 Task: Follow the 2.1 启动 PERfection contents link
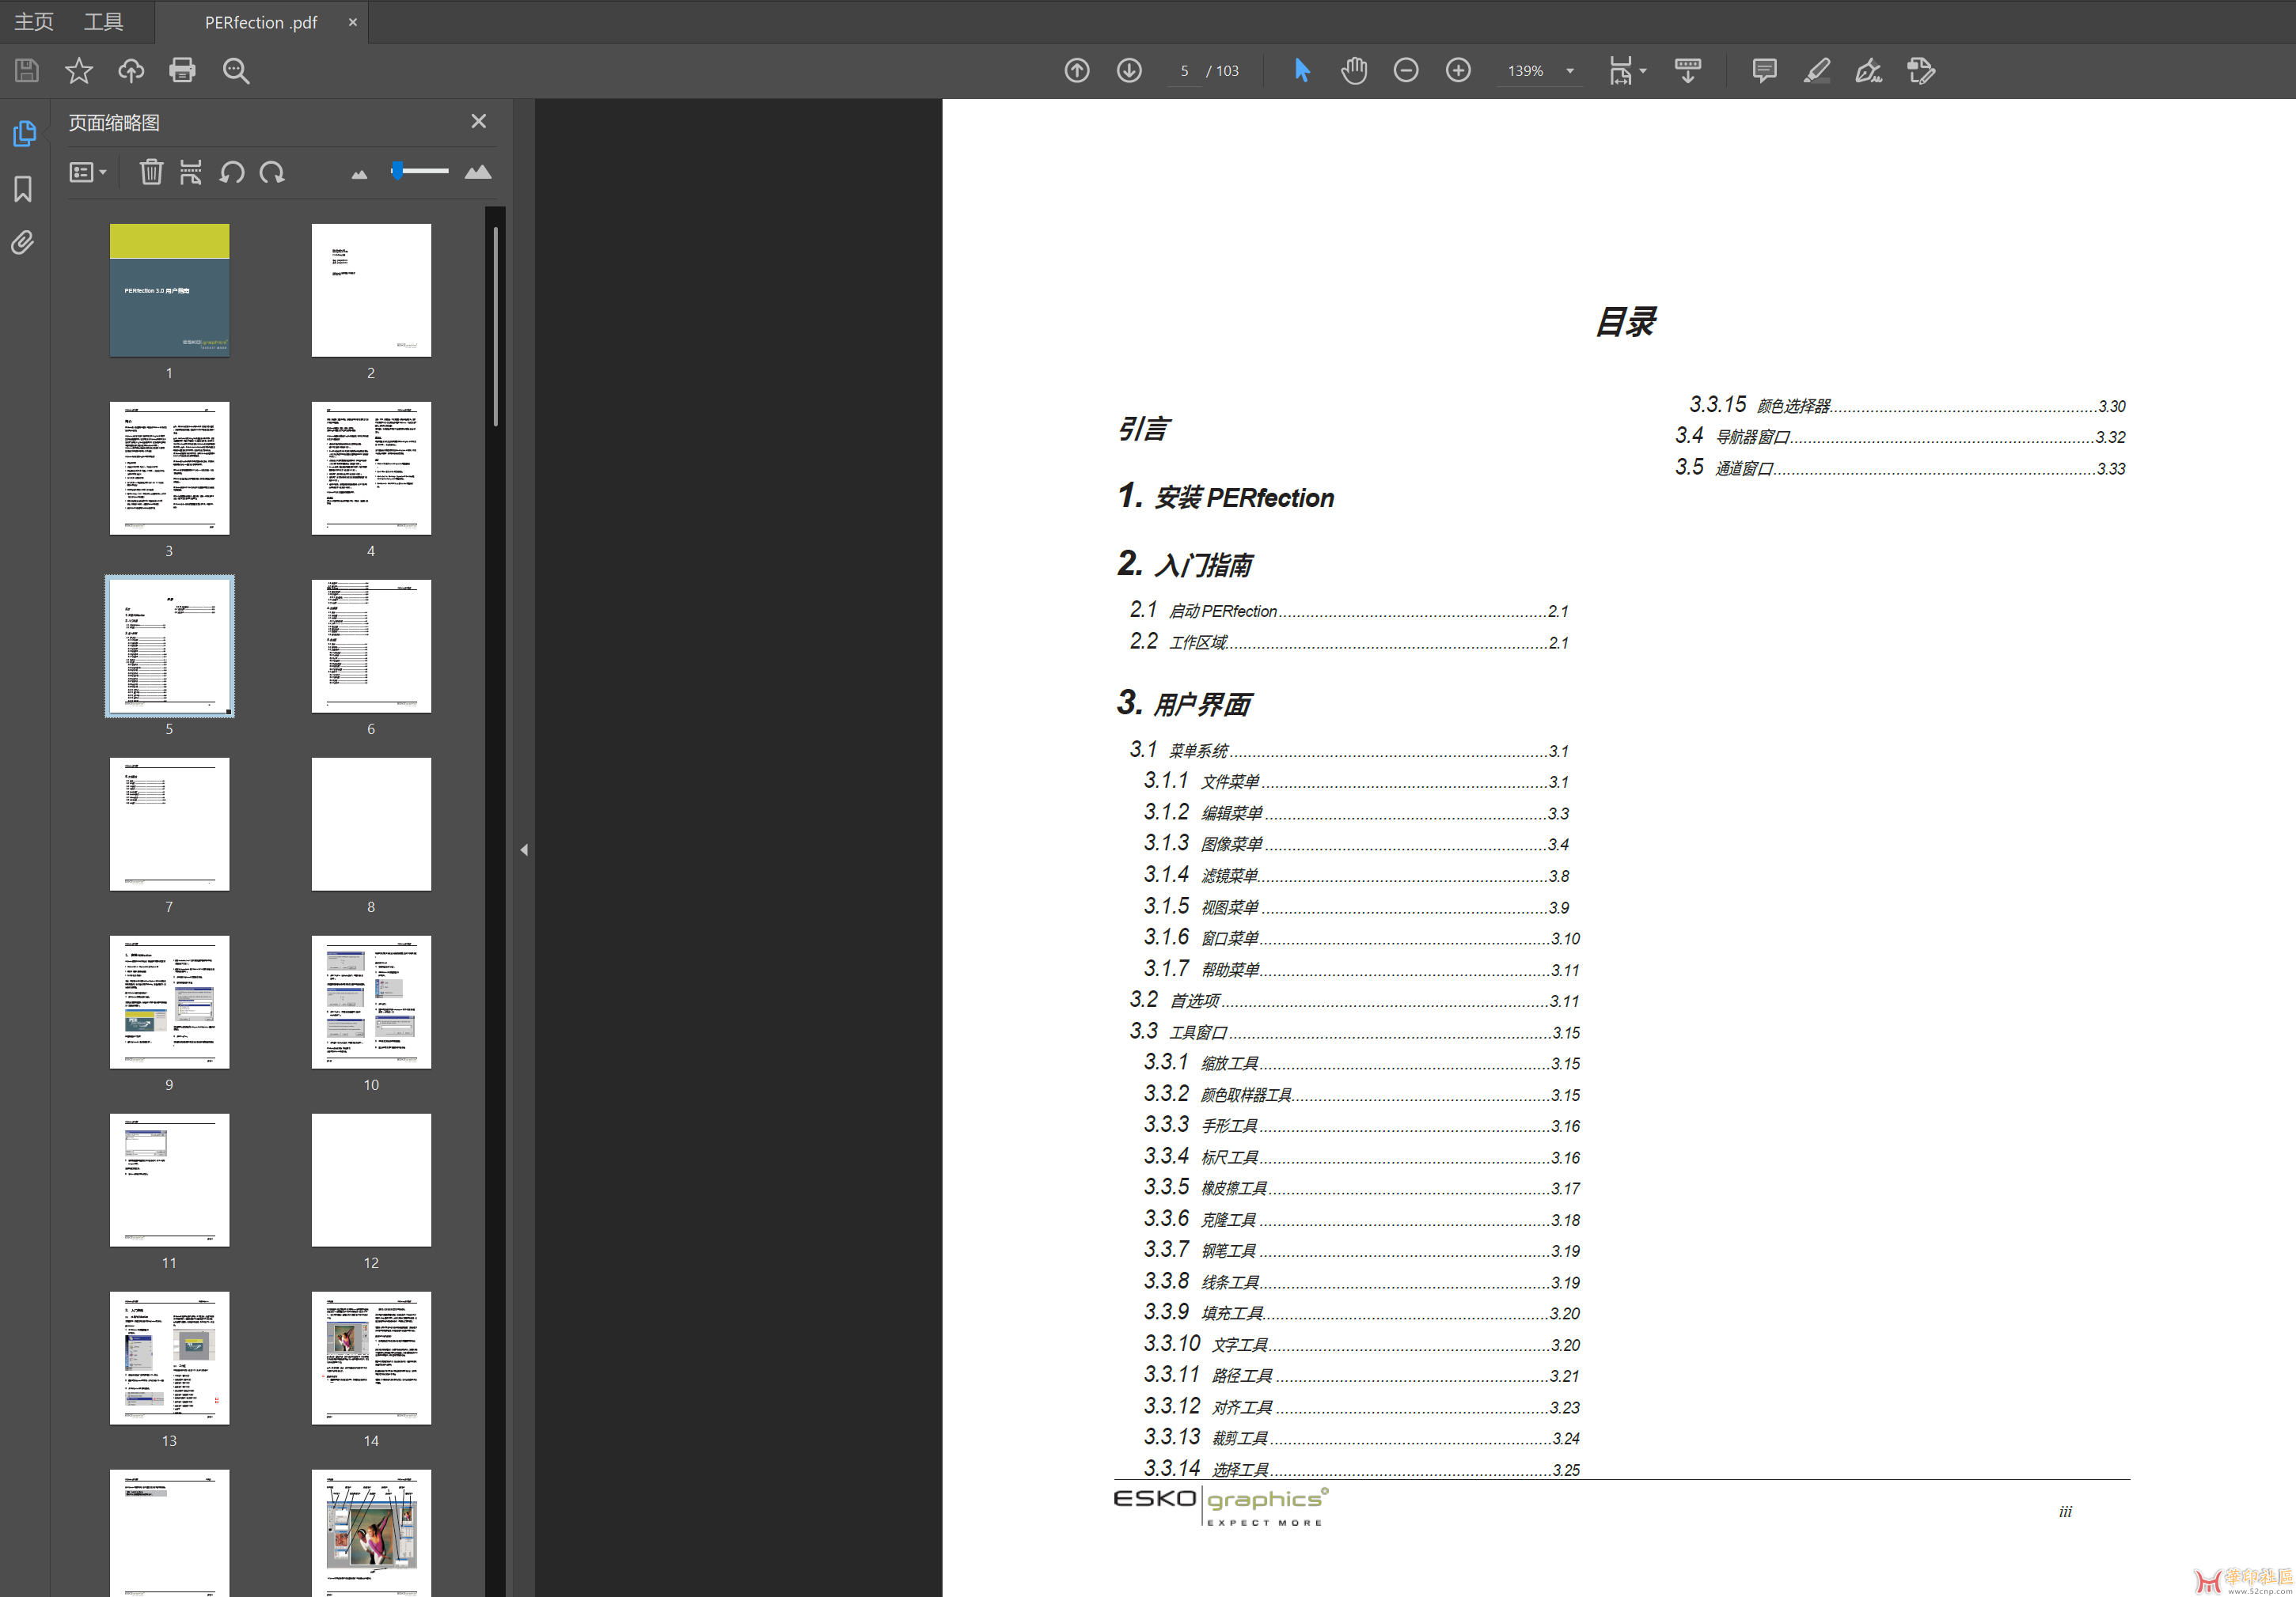[1349, 611]
